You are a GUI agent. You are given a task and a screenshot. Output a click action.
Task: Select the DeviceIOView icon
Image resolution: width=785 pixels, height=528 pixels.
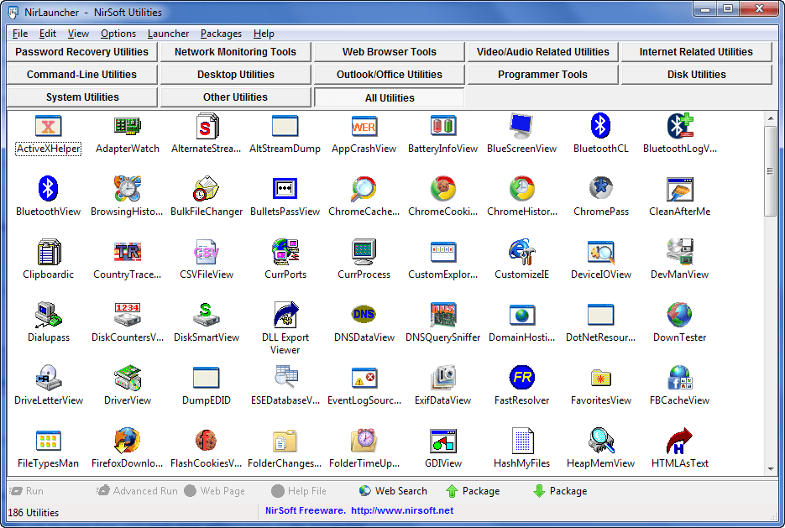[x=601, y=252]
